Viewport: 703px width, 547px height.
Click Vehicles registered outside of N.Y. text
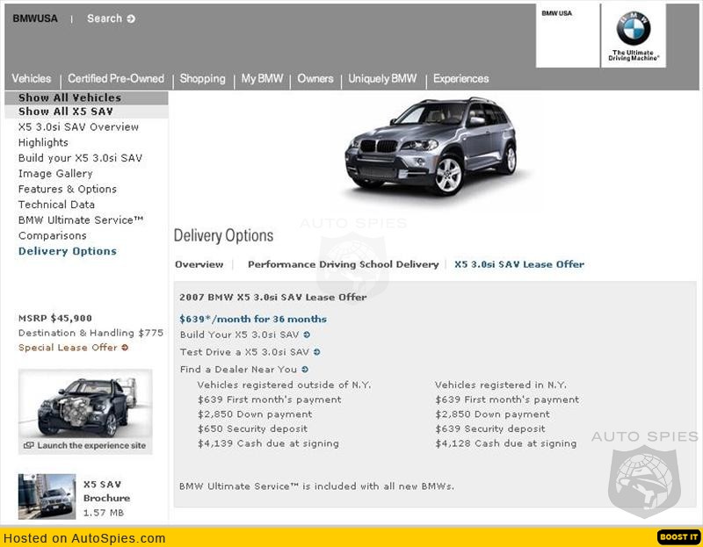point(284,385)
